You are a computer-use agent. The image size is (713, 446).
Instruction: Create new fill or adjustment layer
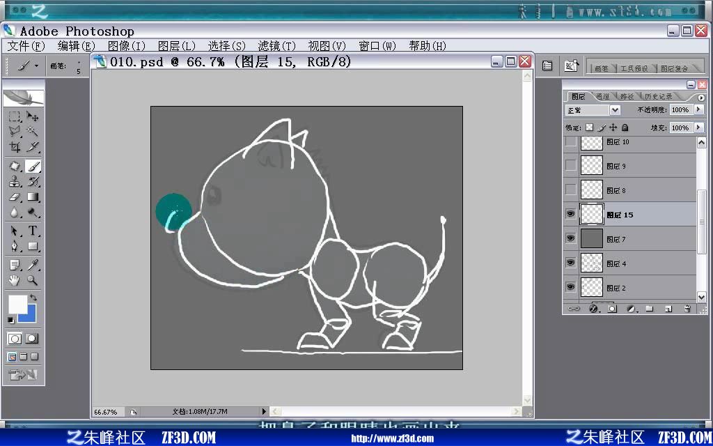631,309
